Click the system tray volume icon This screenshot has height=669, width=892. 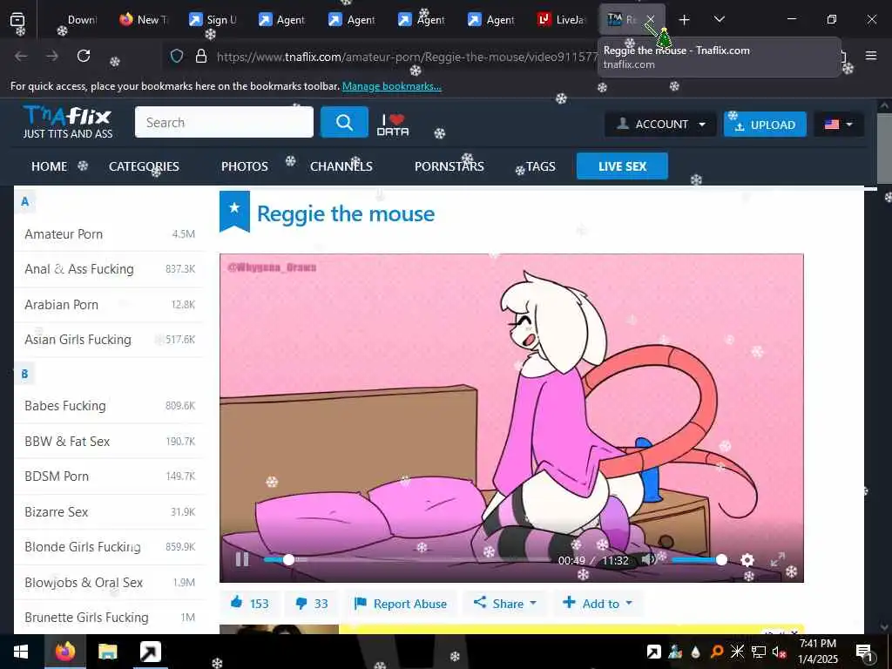coord(779,652)
